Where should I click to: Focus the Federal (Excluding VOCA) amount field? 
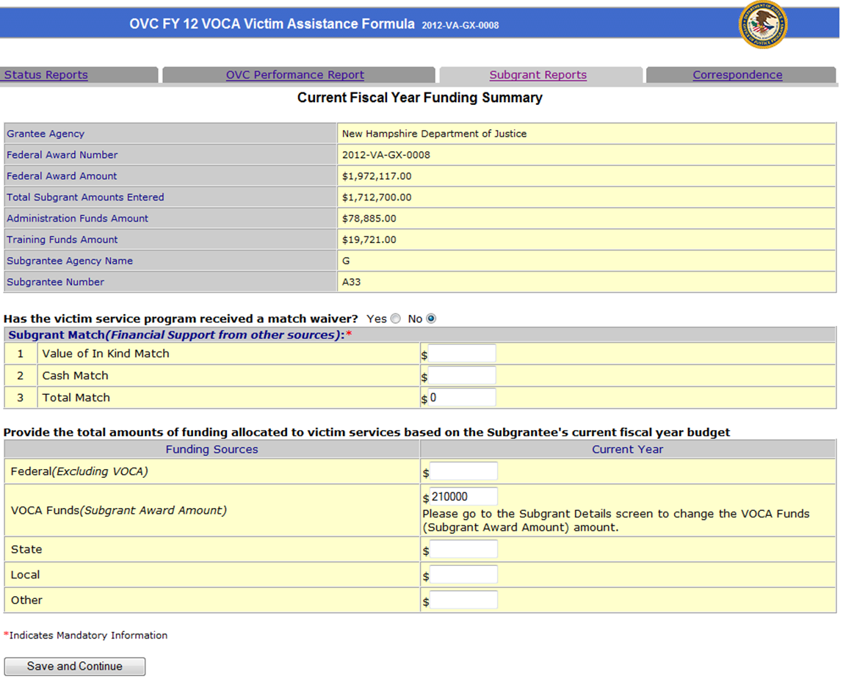tap(463, 471)
